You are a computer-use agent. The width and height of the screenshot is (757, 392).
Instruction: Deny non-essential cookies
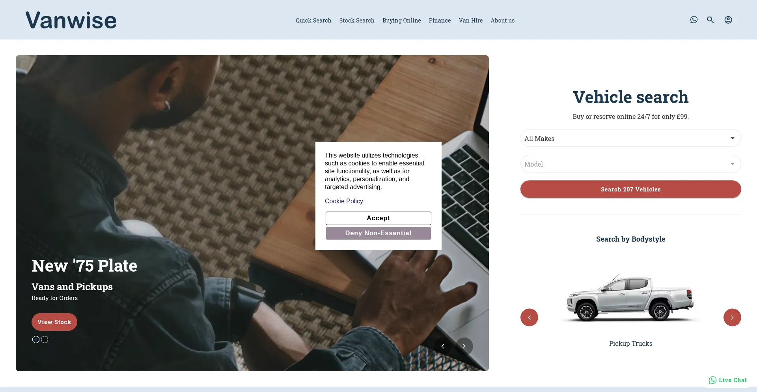pos(378,233)
